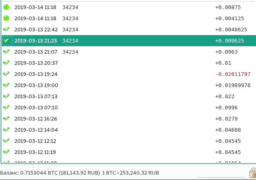Click the pending clock icon for +0.00875 transaction
Viewport: 256px width, 180px height.
6,7
